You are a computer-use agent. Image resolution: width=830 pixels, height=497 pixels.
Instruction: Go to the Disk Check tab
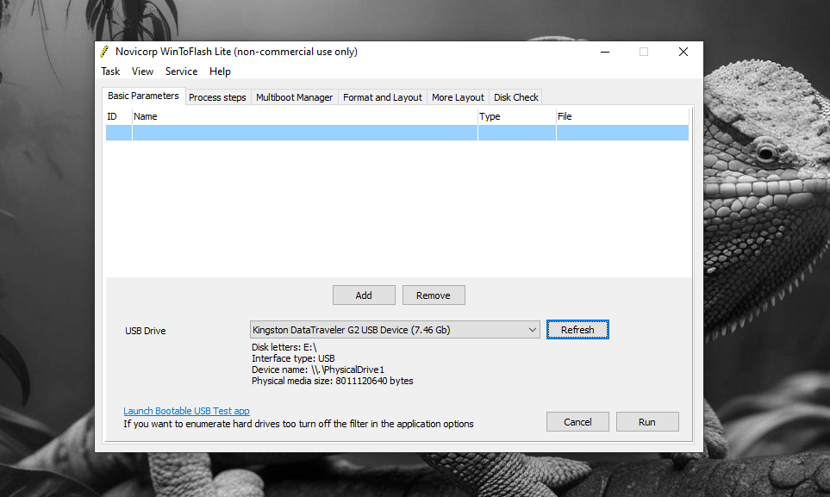click(516, 97)
